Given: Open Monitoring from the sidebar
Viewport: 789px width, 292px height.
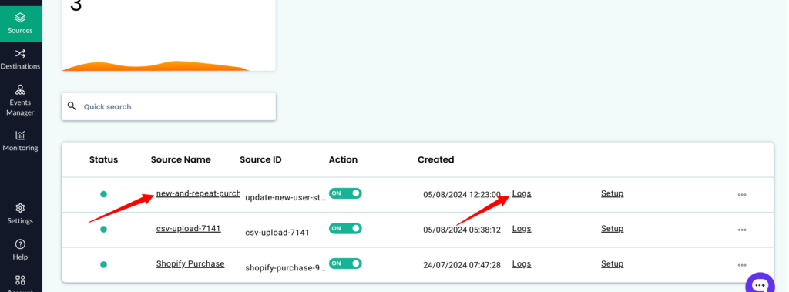Looking at the screenshot, I should [20, 141].
